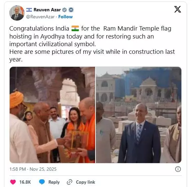Click the tweet text about Ram Mandir Temple
This screenshot has height=187, width=193.
[x=92, y=44]
